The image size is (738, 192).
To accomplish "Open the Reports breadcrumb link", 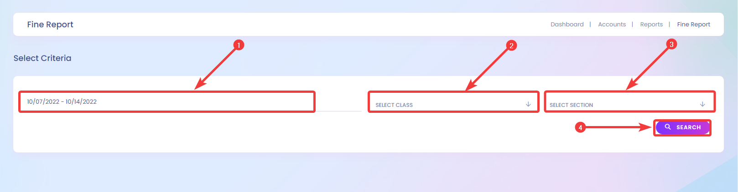I will [x=651, y=25].
